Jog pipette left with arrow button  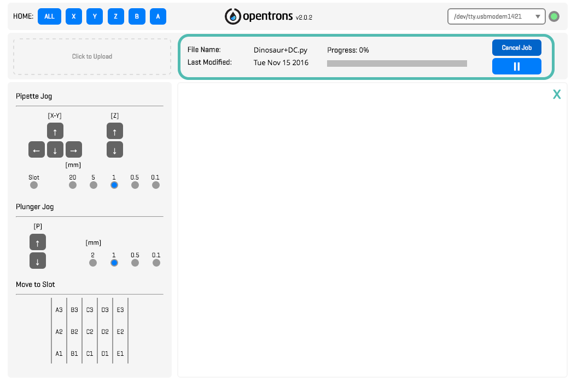coord(37,149)
